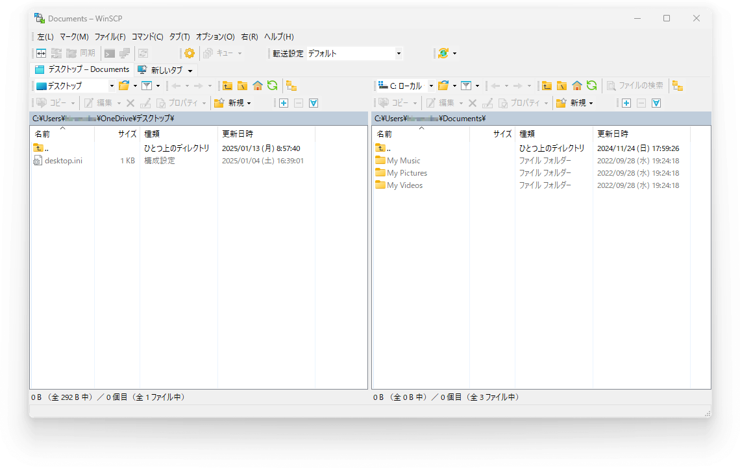Sort right panel by 名前 column header
Viewport: 740px width, 468px height.
click(x=421, y=134)
